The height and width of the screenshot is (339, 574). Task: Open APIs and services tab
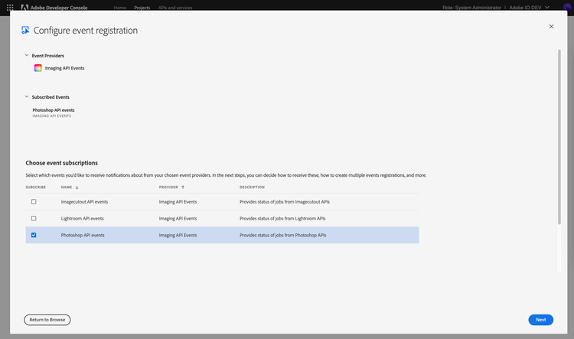click(174, 7)
